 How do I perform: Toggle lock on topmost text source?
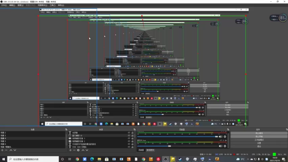click(132, 132)
